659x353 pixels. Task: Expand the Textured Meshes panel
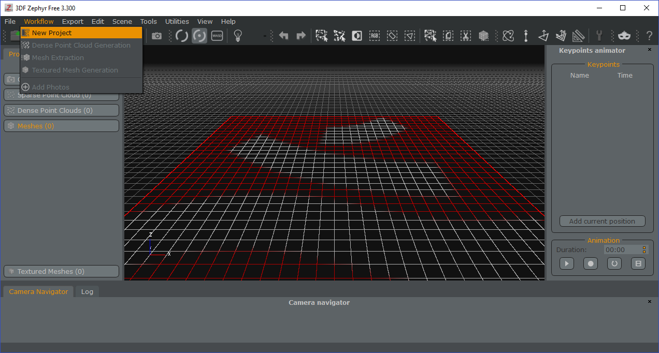click(61, 271)
